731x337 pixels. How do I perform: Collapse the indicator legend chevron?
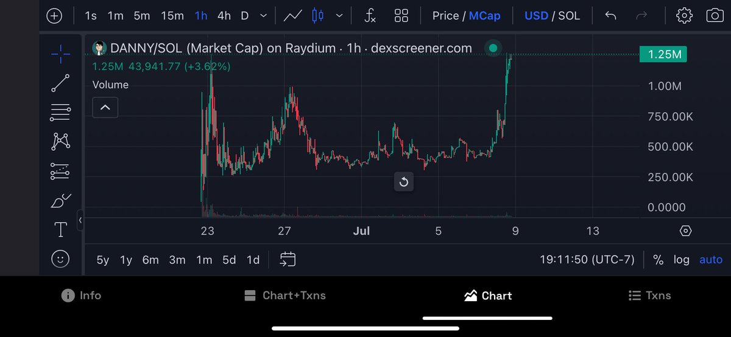tap(105, 108)
